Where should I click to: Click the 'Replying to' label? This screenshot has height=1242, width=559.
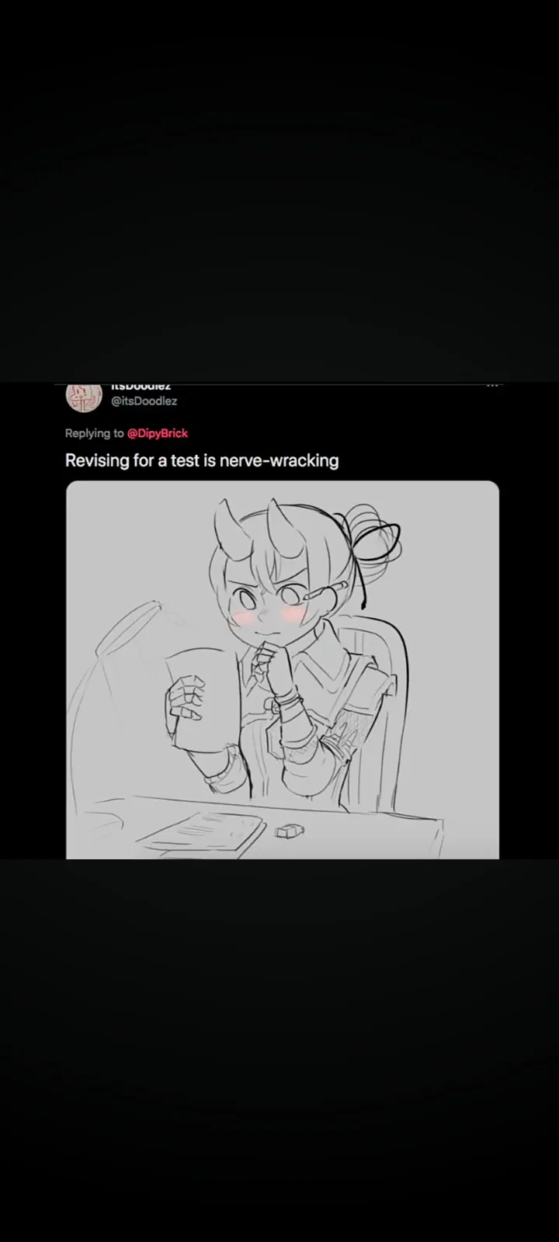94,433
